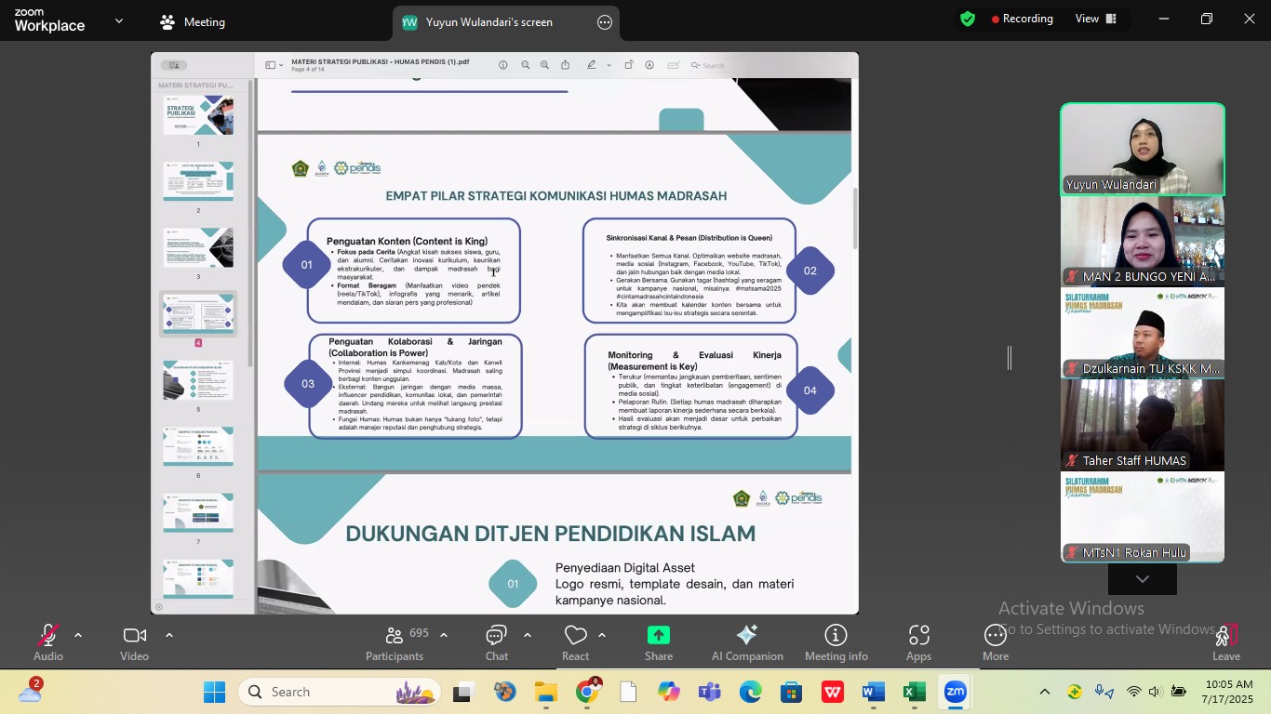Toggle the PDF thumbnail sidebar
Screen dimensions: 1271x714
pyautogui.click(x=272, y=65)
